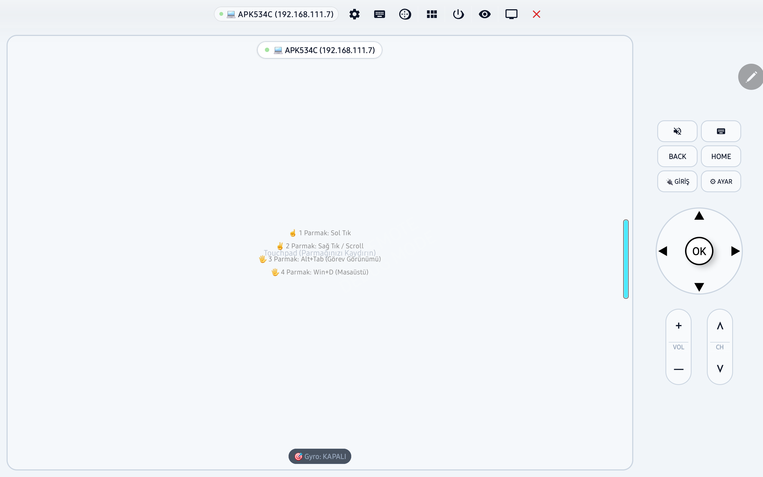Click the HOME button
The image size is (763, 477).
pyautogui.click(x=721, y=157)
